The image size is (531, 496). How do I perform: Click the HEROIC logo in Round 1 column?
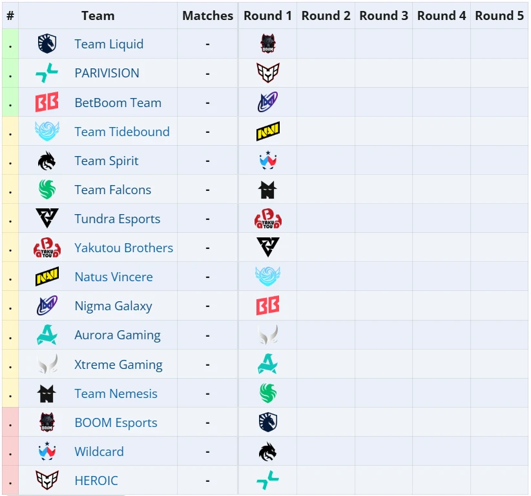point(268,73)
